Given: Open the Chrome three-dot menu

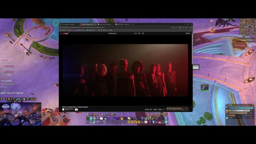Looking at the screenshot, I should point(191,27).
